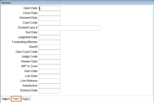Select the Sheriff input field
154x103 pixels.
[49, 47]
